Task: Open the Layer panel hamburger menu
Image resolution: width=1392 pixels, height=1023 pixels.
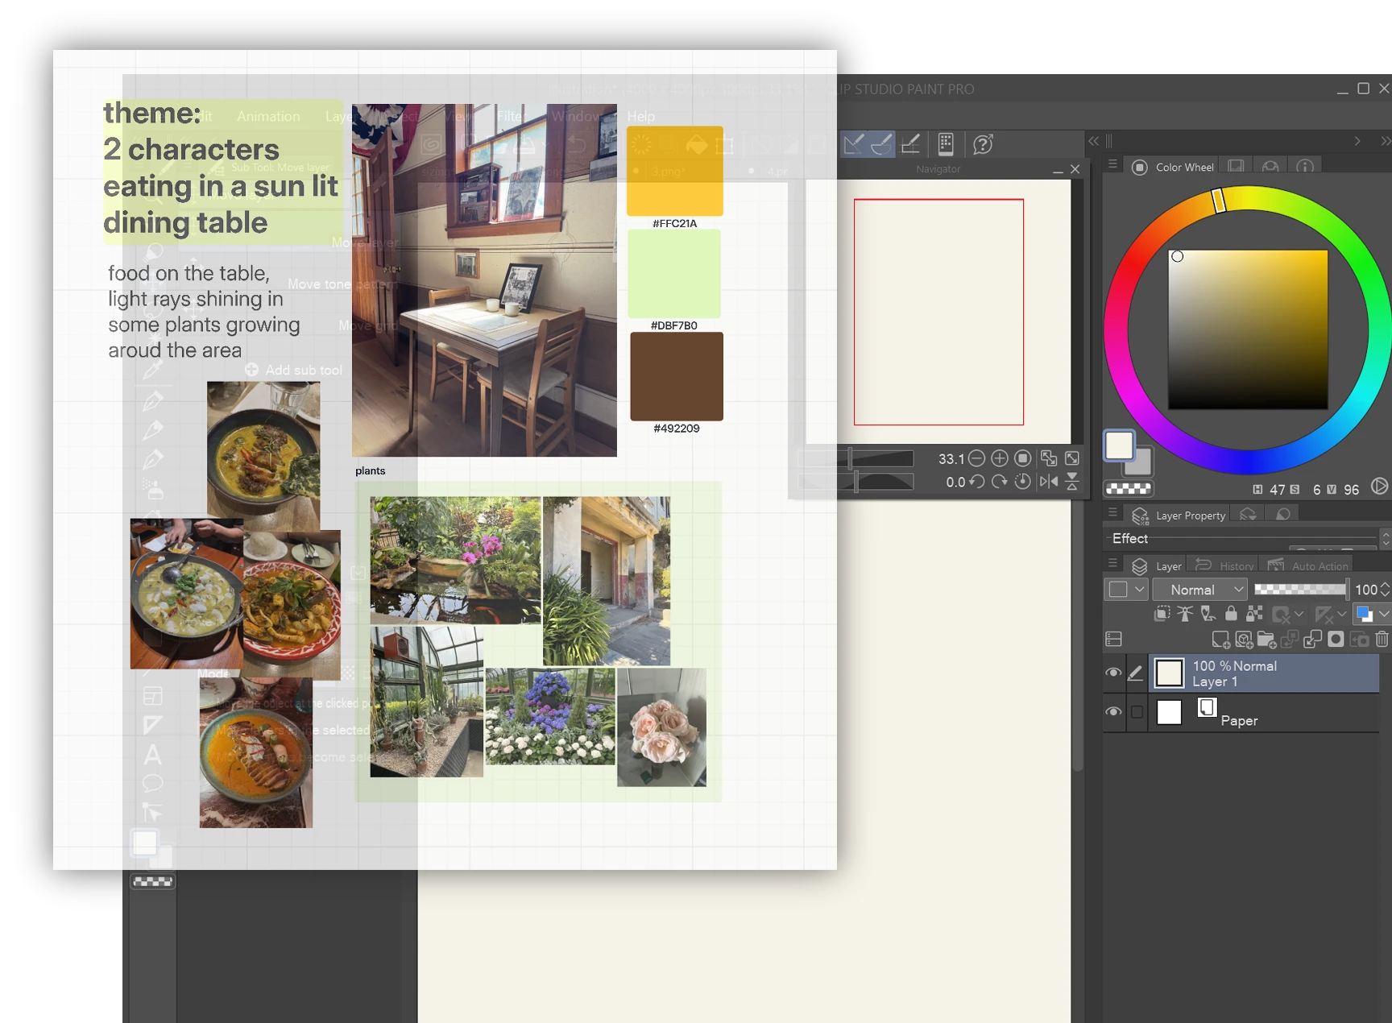Action: coord(1112,563)
